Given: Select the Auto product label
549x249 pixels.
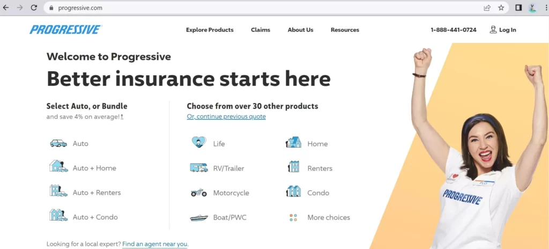Looking at the screenshot, I should (80, 143).
